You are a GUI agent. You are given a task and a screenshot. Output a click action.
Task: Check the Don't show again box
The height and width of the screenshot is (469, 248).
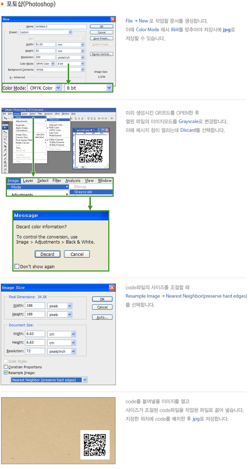point(17,266)
